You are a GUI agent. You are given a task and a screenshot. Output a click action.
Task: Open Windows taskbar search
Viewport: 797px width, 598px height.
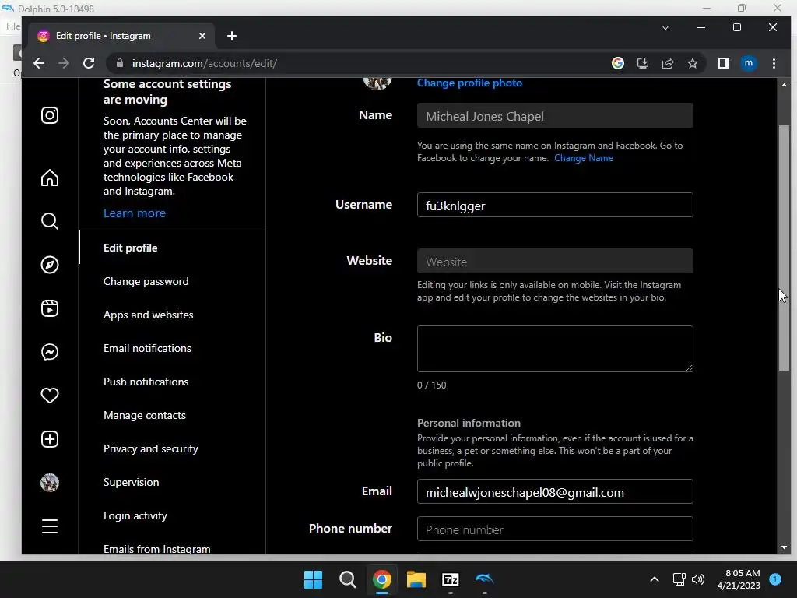coord(348,579)
